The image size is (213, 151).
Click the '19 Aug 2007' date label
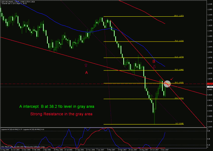[143, 150]
